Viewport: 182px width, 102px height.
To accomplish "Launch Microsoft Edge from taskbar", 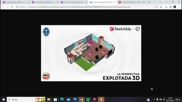I will (62, 99).
